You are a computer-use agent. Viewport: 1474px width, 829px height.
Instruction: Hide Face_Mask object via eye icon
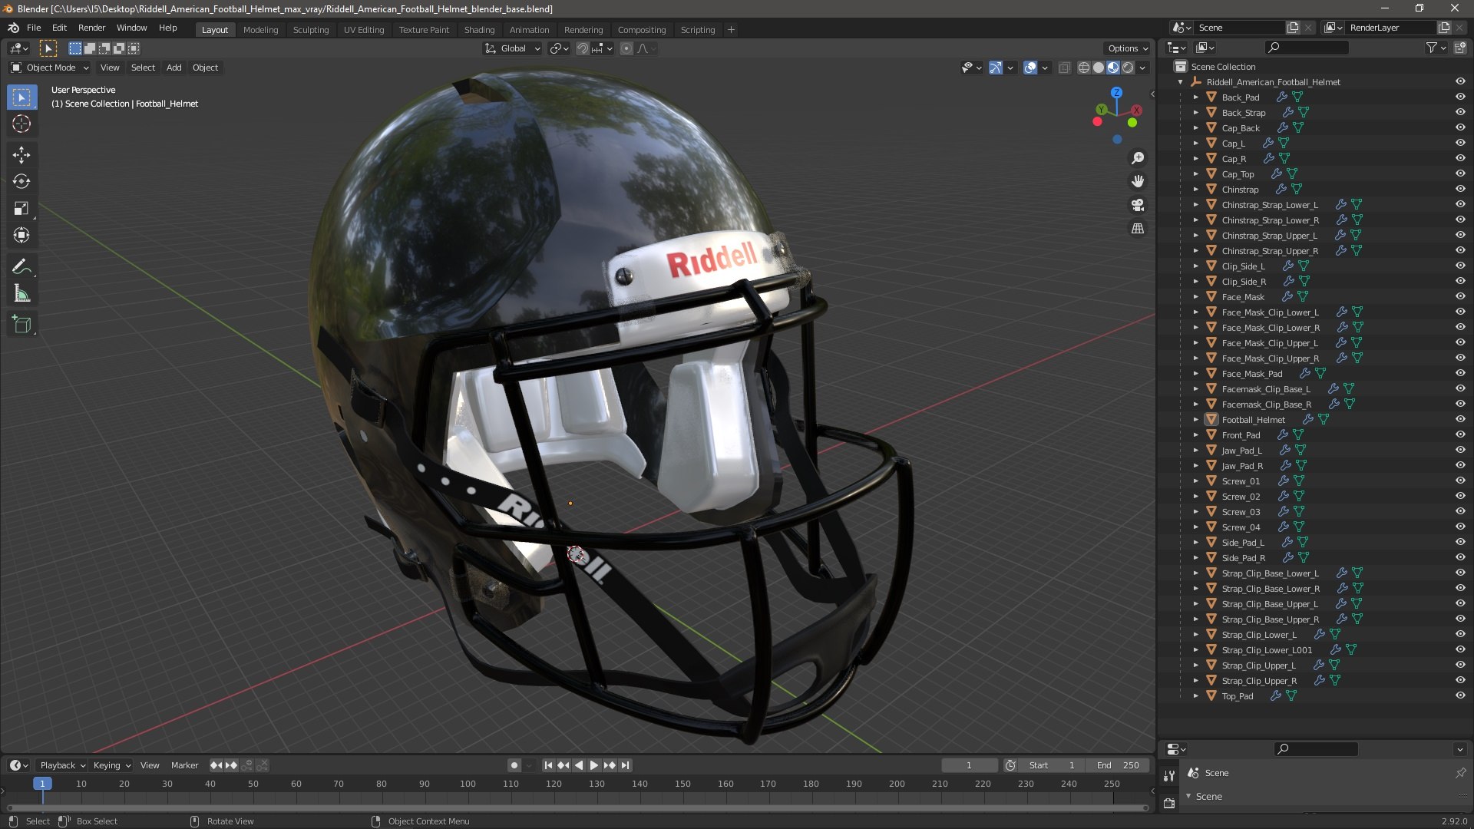pyautogui.click(x=1460, y=297)
